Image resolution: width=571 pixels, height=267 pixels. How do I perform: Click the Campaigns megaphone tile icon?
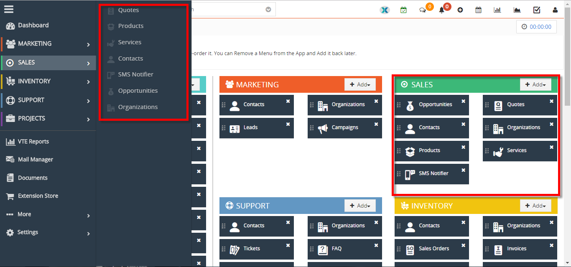tap(323, 129)
